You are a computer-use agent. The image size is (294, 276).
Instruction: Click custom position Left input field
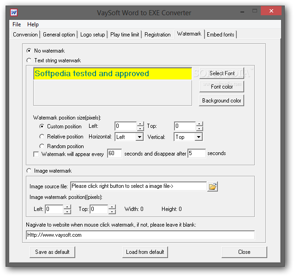click(x=126, y=126)
